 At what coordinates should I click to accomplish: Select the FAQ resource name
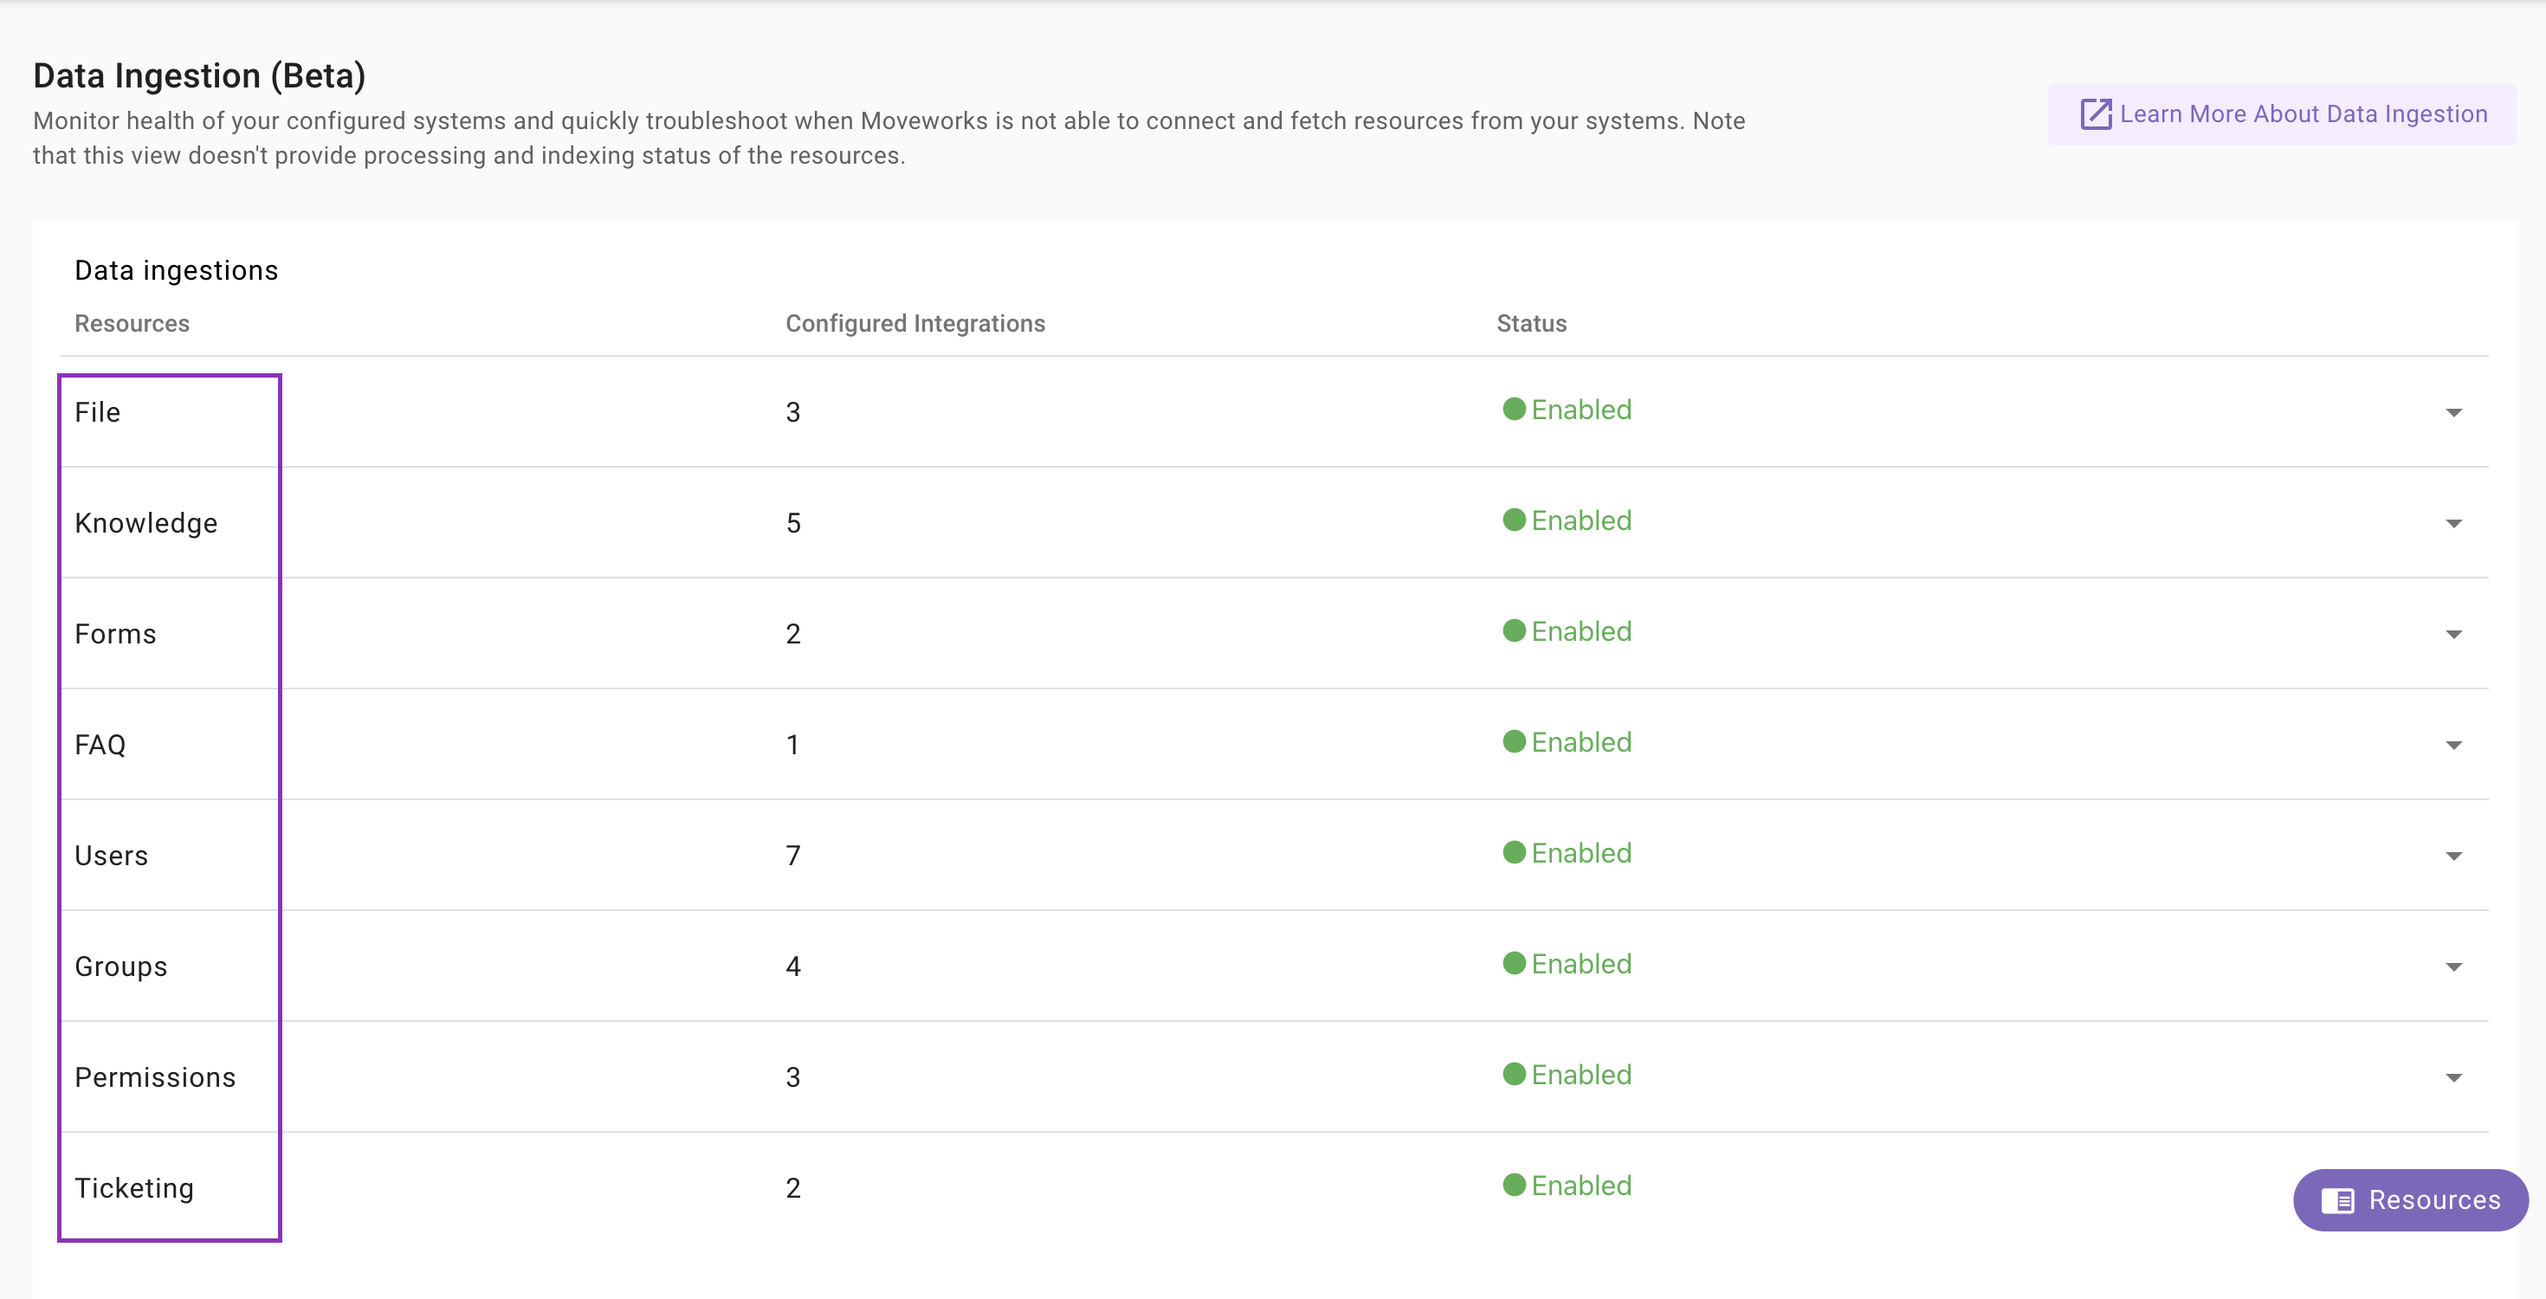tap(100, 745)
